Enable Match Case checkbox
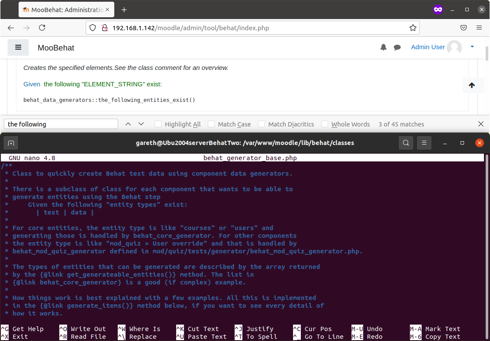 click(x=211, y=124)
